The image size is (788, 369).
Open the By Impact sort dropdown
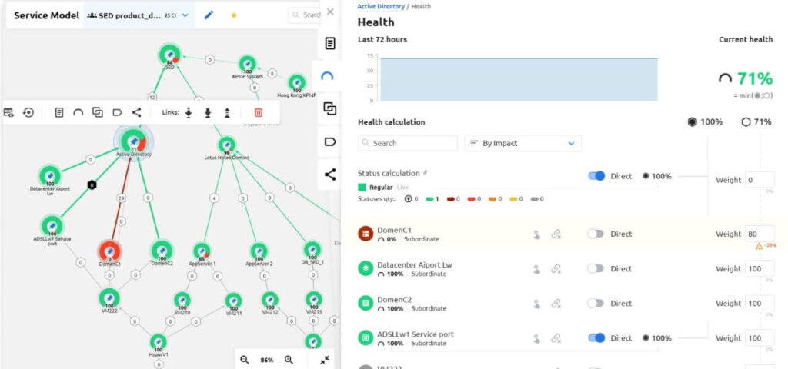523,143
